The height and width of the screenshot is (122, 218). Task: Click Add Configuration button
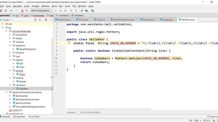tap(42, 11)
